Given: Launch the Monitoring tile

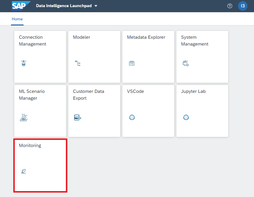Looking at the screenshot, I should point(40,166).
